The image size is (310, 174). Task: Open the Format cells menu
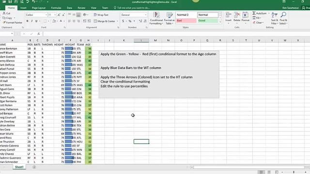[x=246, y=18]
